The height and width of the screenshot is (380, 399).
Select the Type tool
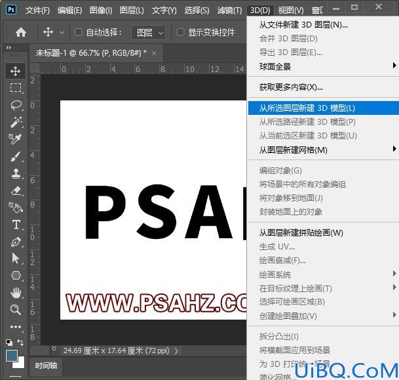click(x=16, y=225)
